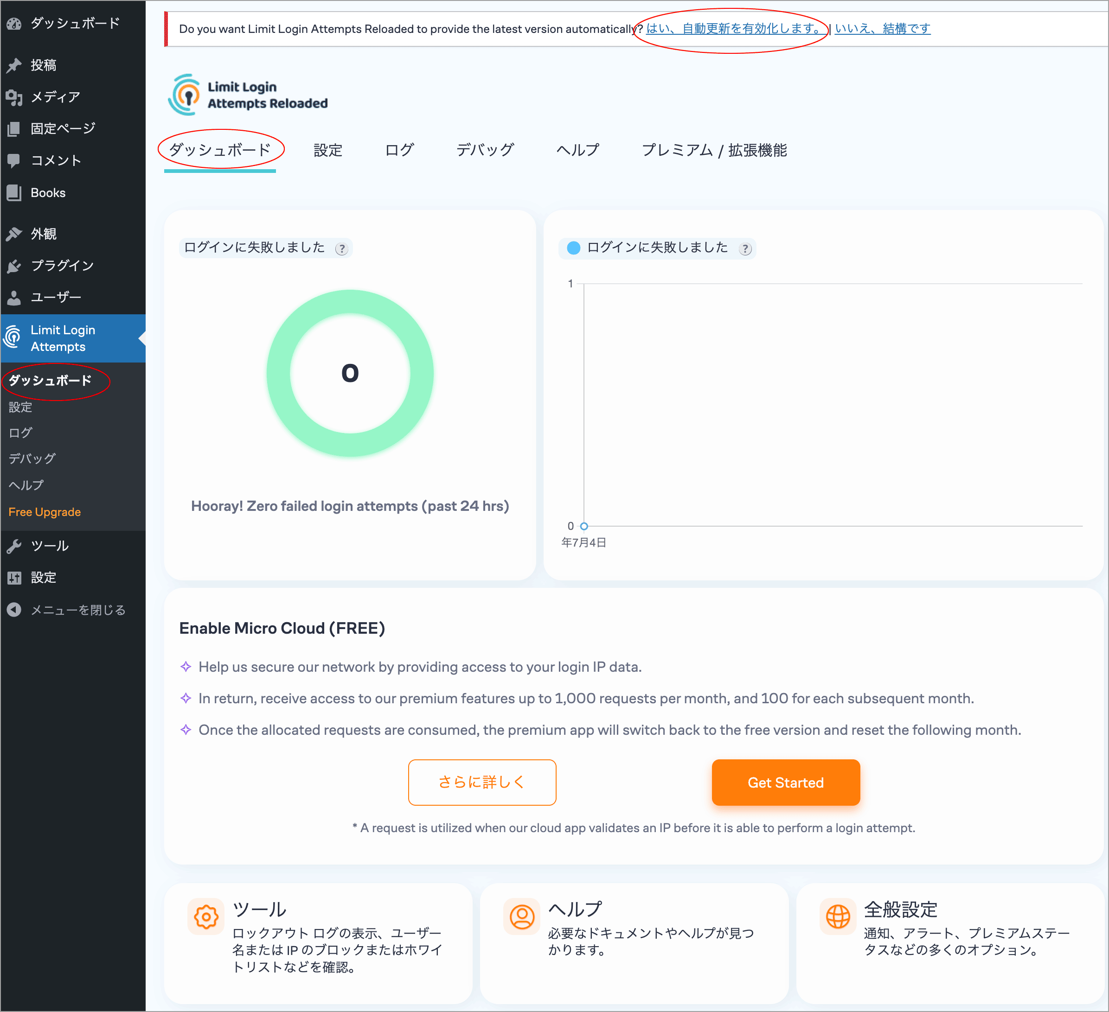Image resolution: width=1109 pixels, height=1012 pixels.
Task: Click the person icon beside ユーザー
Action: (x=14, y=298)
